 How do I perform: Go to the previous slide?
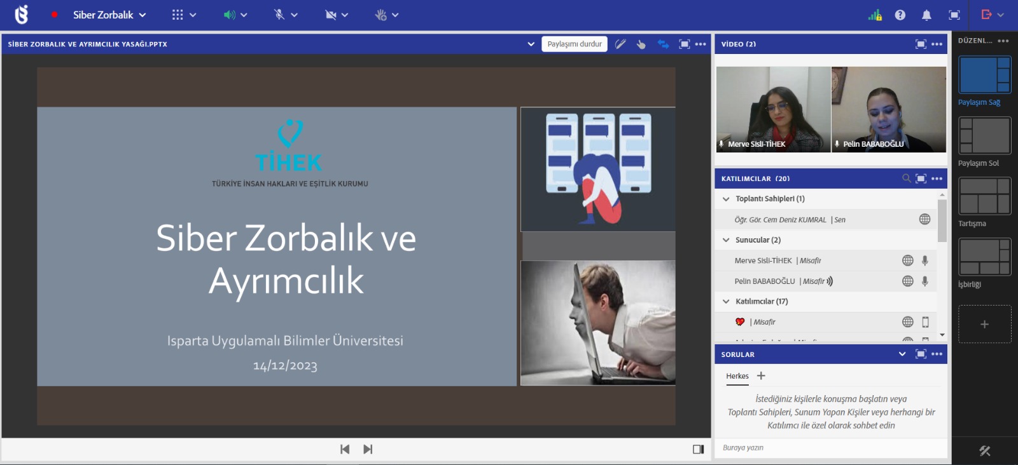click(345, 449)
